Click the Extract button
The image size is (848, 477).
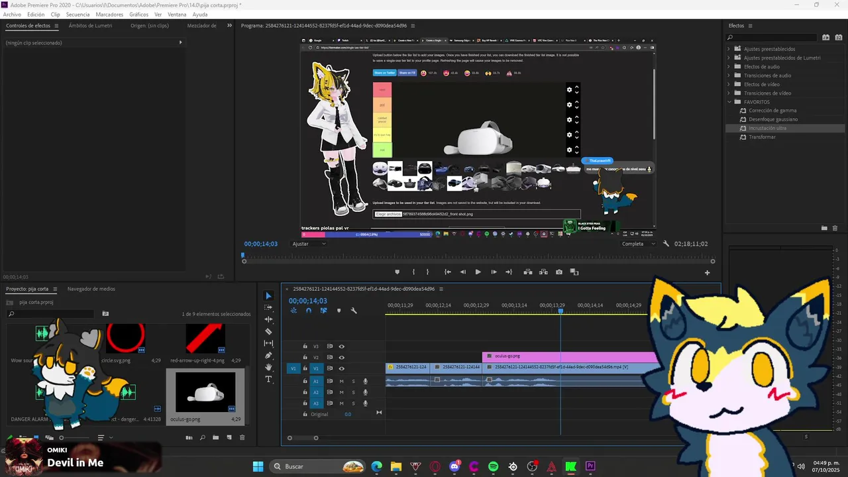(x=543, y=272)
